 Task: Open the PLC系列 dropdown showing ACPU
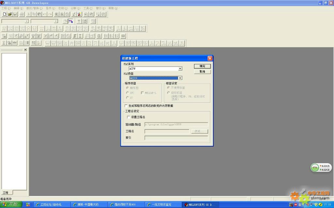pyautogui.click(x=180, y=69)
